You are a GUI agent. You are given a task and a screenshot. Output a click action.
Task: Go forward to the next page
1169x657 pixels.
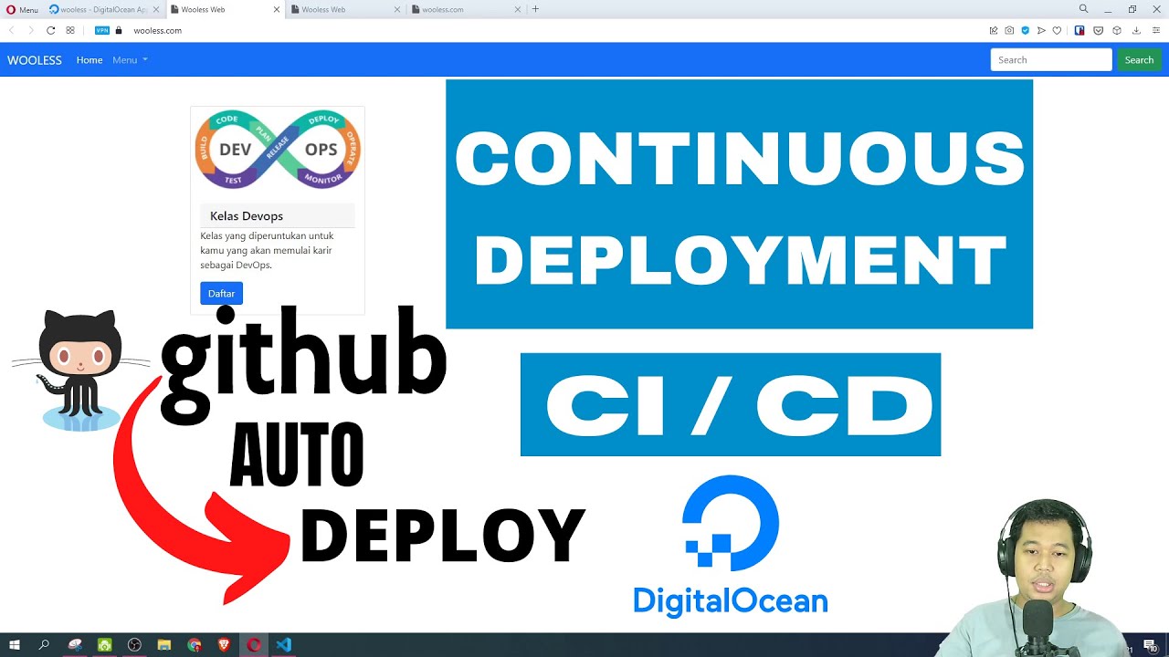tap(31, 30)
